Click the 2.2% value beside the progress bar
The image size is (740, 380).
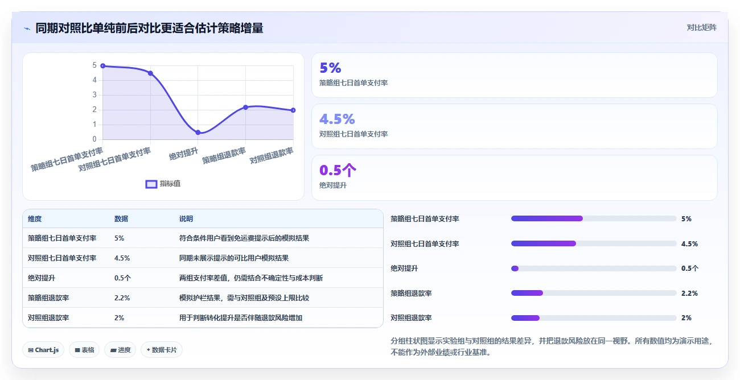pos(689,294)
